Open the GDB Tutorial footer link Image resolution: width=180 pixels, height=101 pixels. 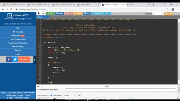coord(12,95)
